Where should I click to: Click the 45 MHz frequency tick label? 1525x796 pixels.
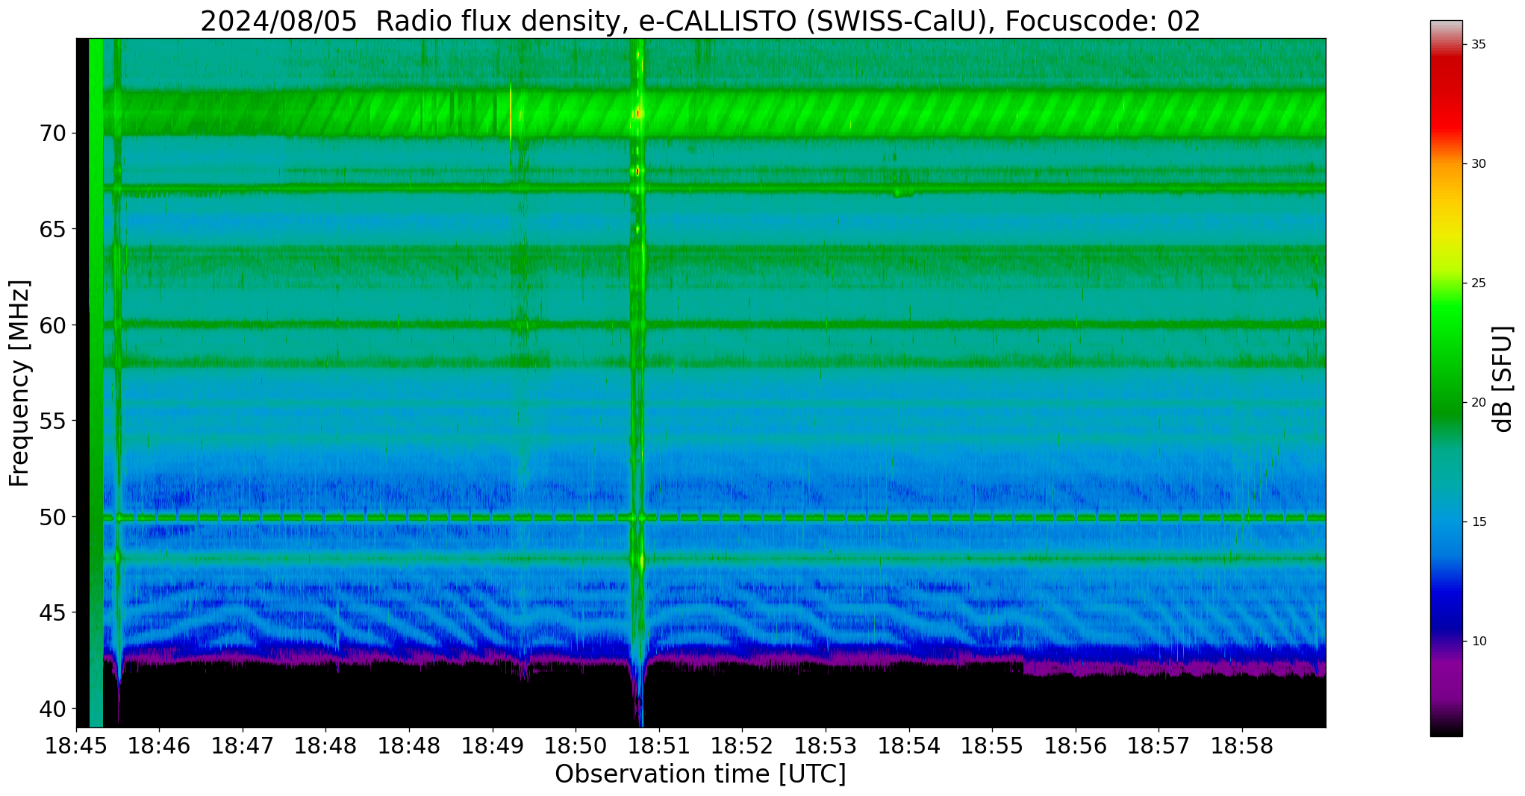[x=52, y=612]
